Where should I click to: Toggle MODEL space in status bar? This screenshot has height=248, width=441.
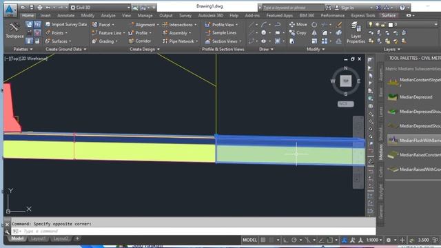249,240
